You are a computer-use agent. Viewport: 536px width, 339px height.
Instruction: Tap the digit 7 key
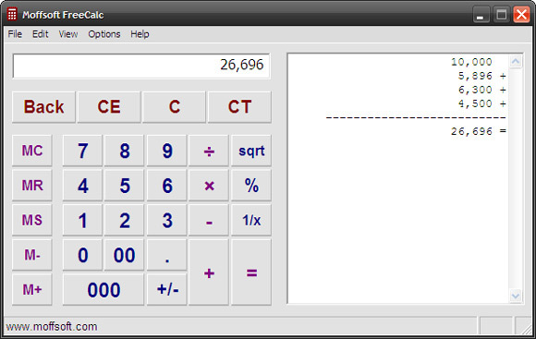coord(82,151)
